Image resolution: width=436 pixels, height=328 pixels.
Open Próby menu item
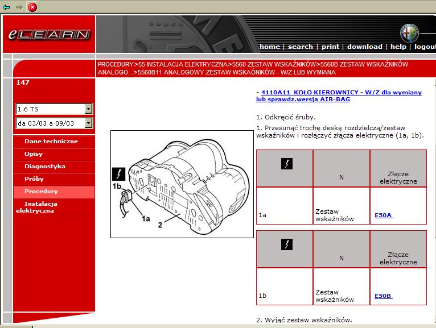click(x=34, y=179)
